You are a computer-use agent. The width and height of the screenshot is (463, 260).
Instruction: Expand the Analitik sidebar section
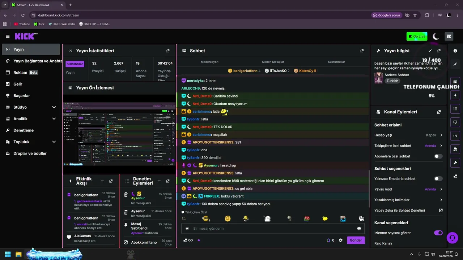click(x=54, y=119)
